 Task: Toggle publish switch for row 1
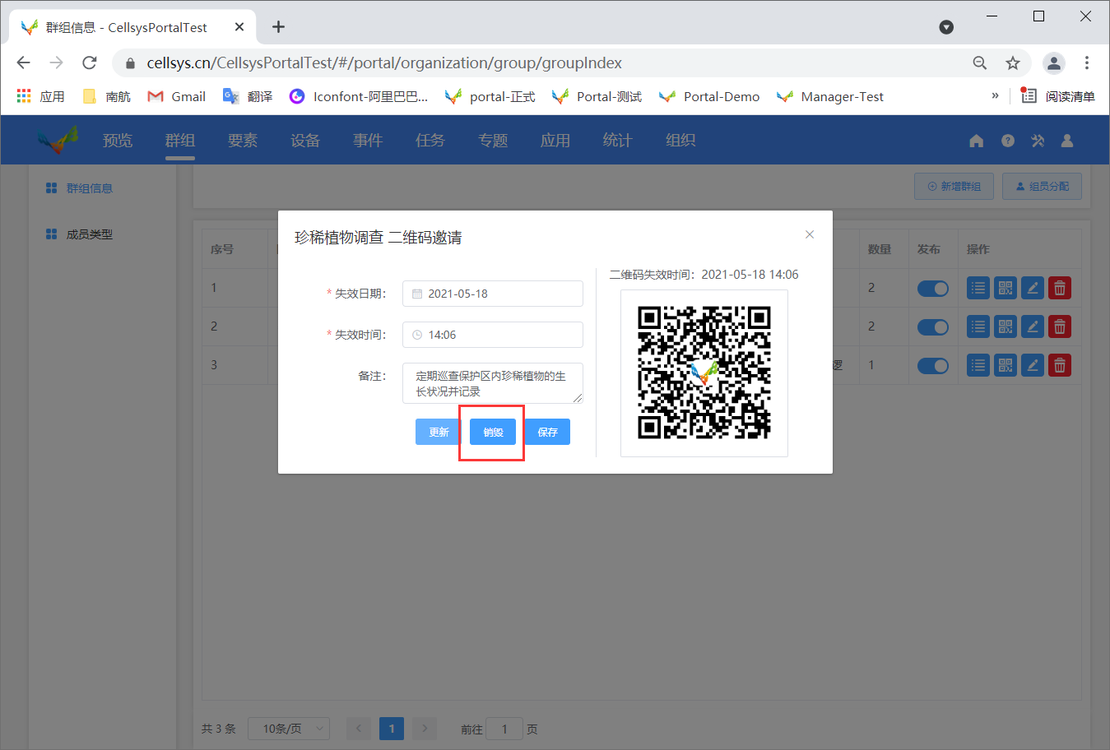[x=933, y=289]
